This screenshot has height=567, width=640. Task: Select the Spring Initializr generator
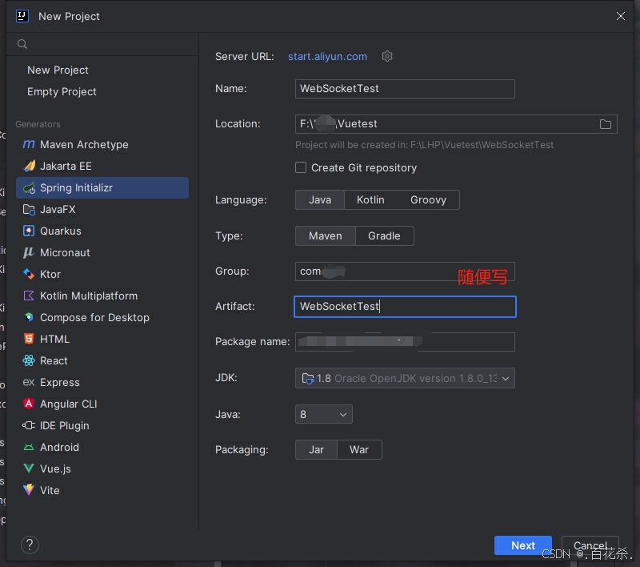point(102,188)
